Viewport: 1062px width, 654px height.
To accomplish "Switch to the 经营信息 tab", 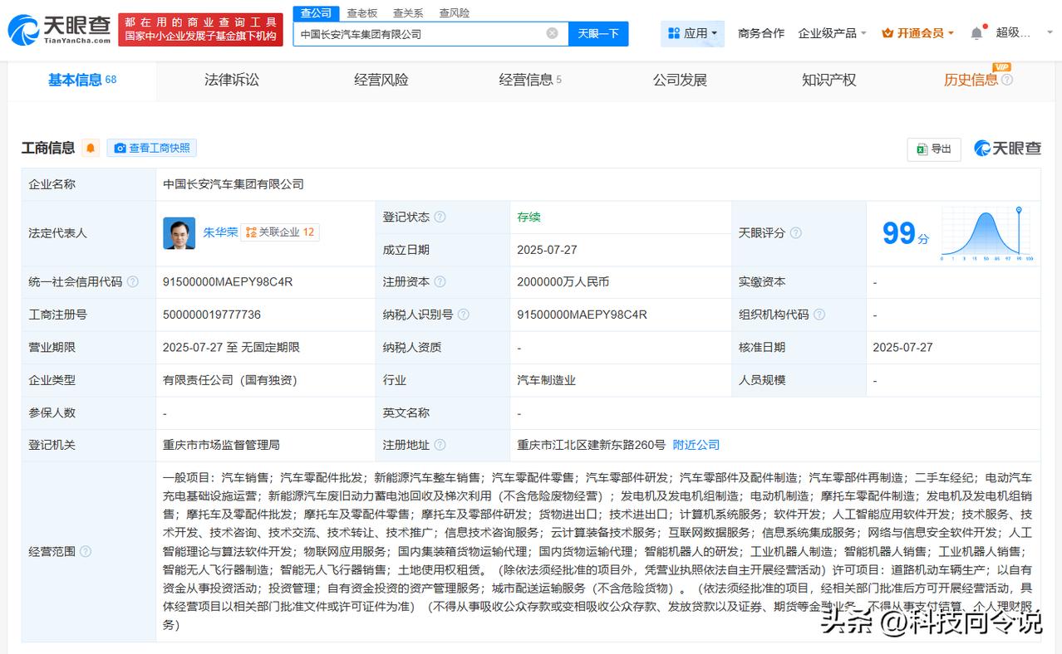I will [530, 80].
